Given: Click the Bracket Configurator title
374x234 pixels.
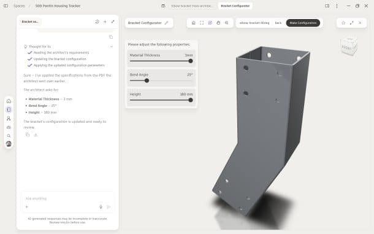Looking at the screenshot, I should [x=145, y=23].
